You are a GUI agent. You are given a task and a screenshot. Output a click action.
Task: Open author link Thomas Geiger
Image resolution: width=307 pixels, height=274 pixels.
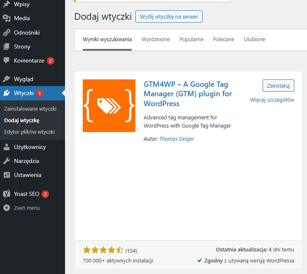pyautogui.click(x=177, y=139)
